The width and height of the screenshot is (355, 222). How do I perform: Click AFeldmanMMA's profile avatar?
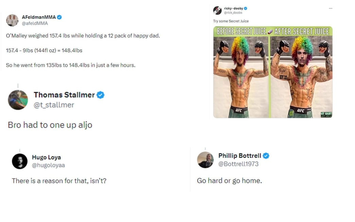12,20
